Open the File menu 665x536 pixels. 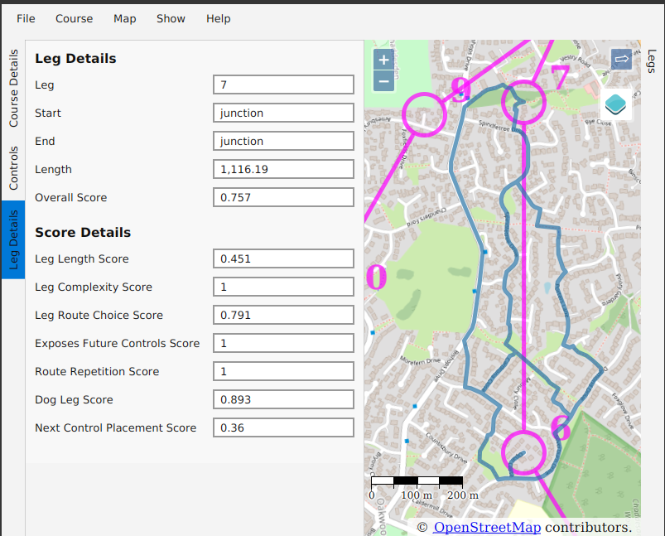tap(26, 18)
